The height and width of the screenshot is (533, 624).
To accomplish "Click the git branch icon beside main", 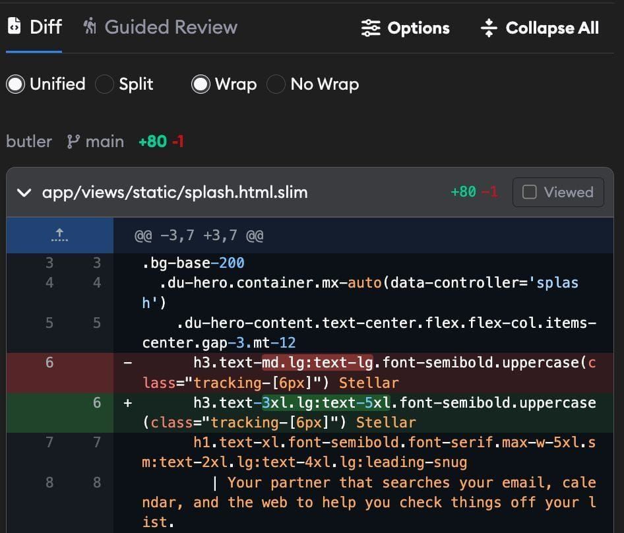I will (x=74, y=141).
